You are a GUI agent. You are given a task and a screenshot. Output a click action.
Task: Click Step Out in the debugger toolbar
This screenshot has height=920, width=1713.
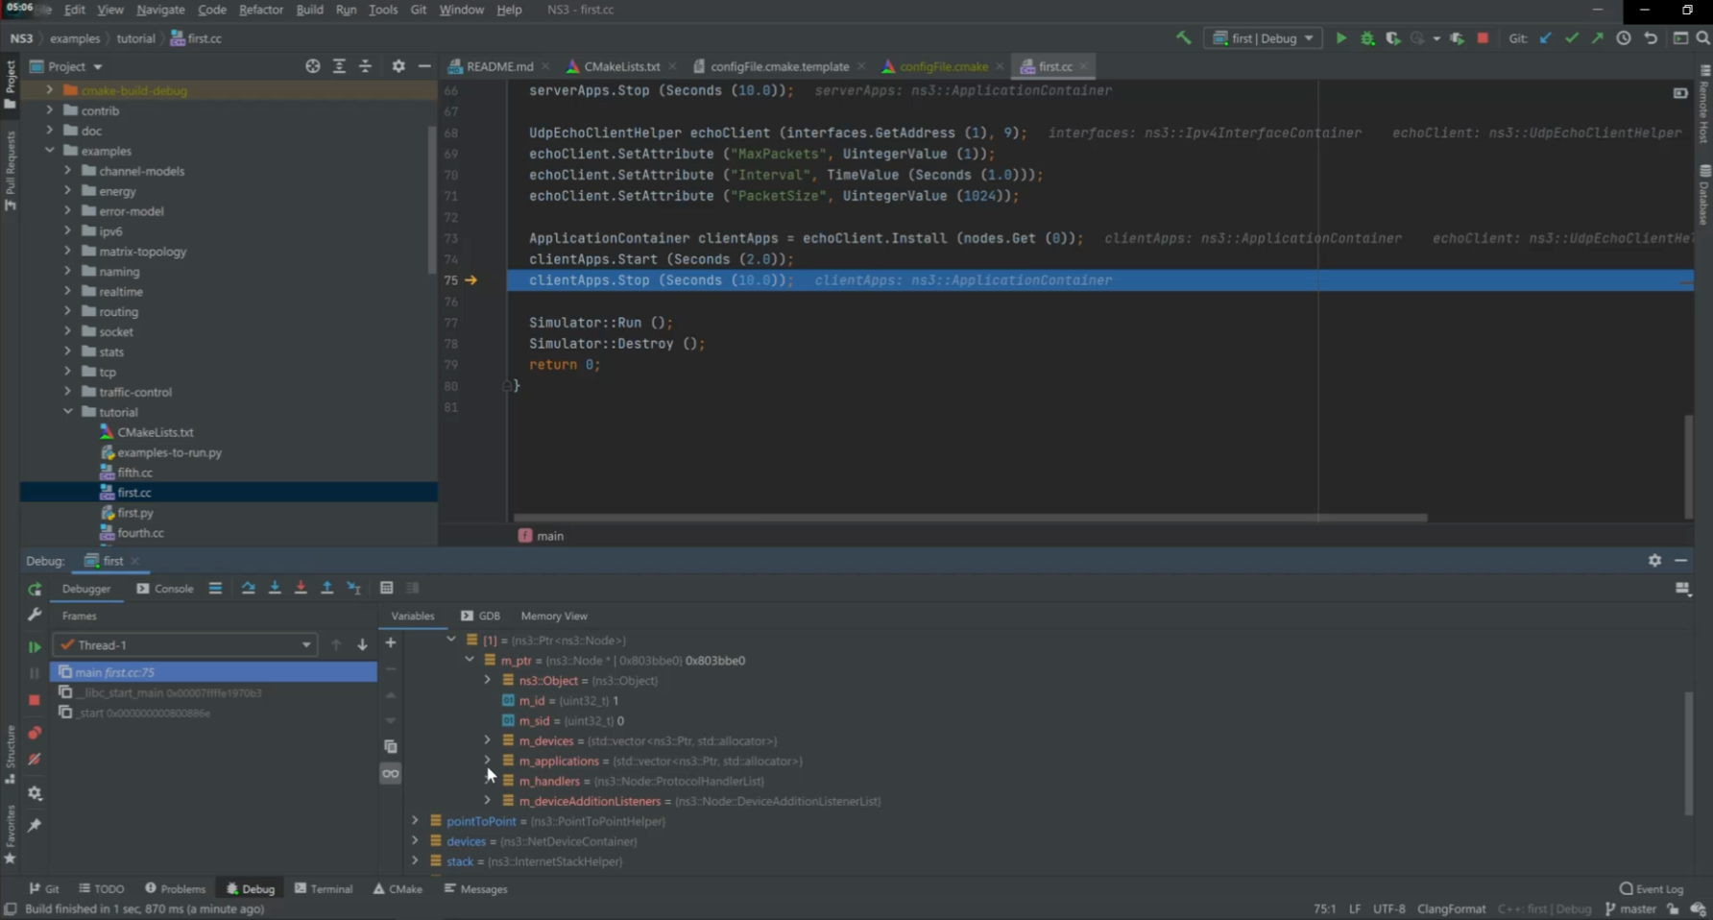click(326, 588)
